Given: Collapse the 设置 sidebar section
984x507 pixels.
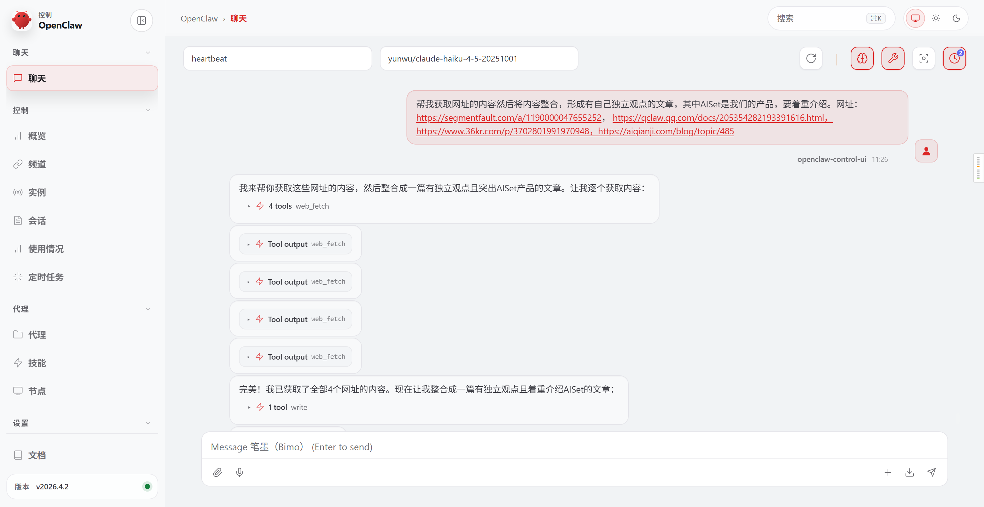Looking at the screenshot, I should 82,423.
